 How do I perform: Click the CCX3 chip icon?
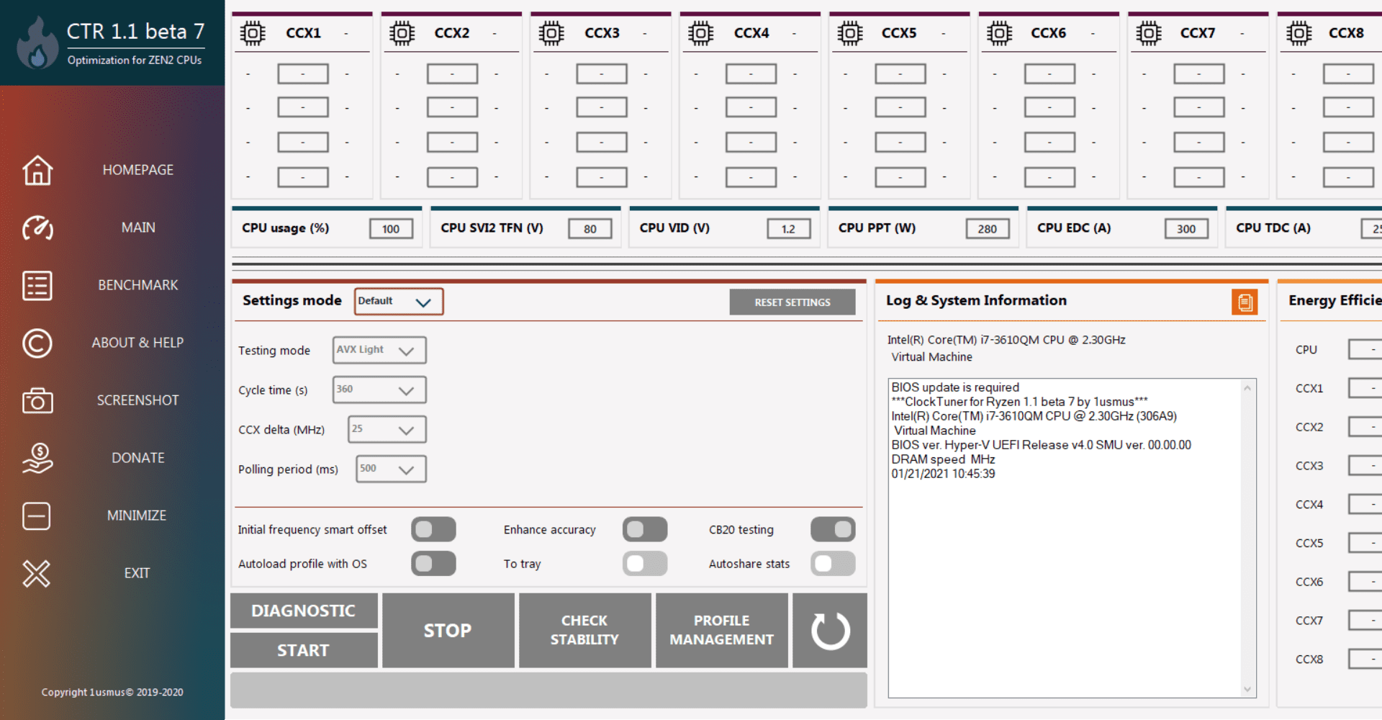coord(551,33)
